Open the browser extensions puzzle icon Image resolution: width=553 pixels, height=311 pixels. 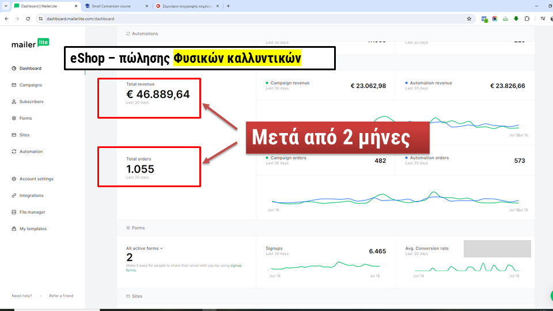click(x=527, y=18)
